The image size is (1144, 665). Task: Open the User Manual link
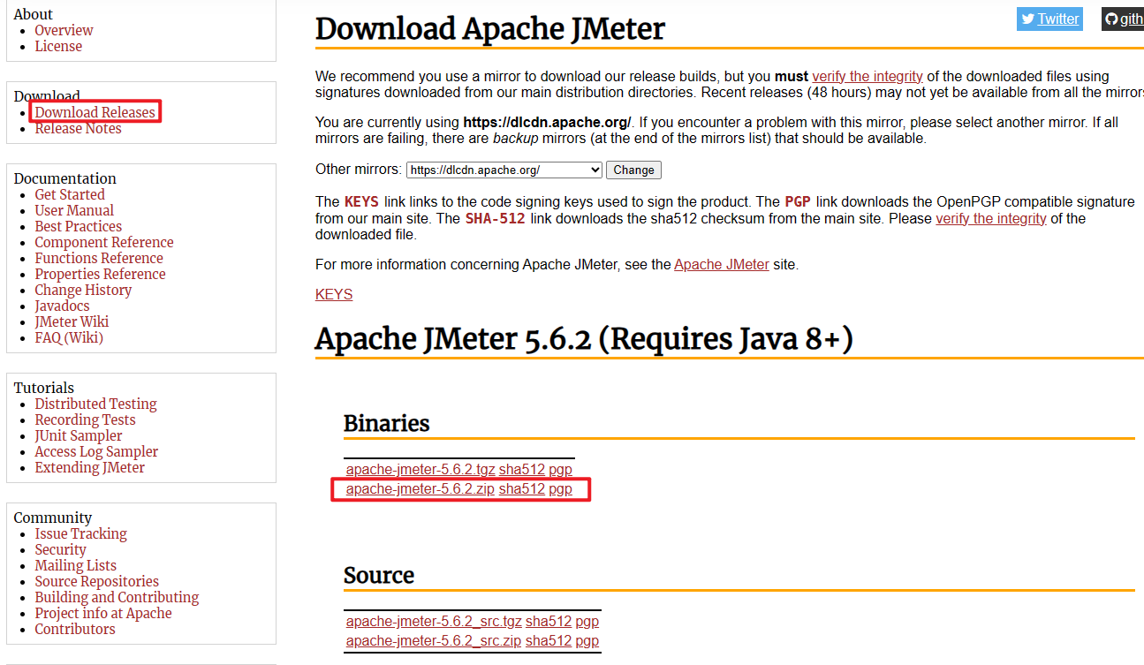(x=74, y=210)
